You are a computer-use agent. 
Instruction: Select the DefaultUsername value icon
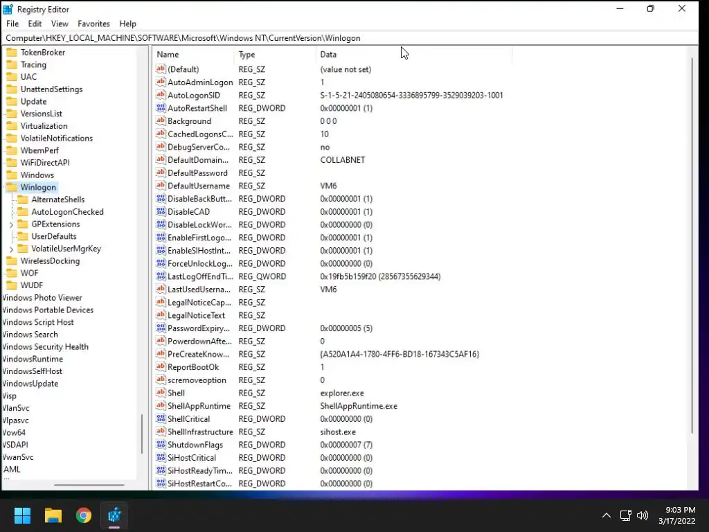[161, 186]
